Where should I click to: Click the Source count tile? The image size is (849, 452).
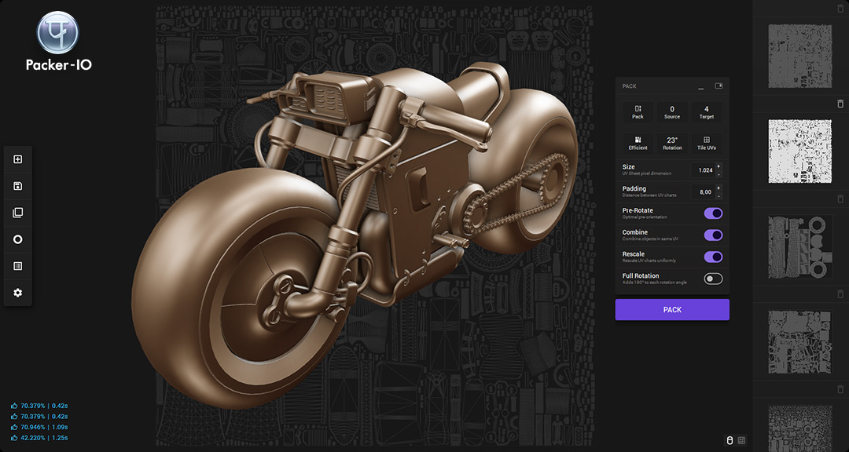tap(672, 112)
